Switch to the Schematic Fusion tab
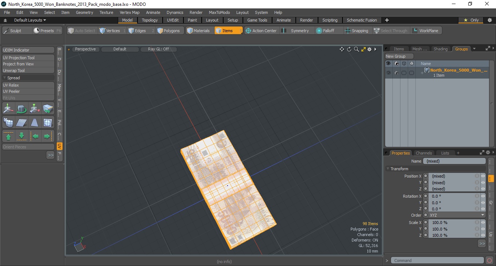This screenshot has height=266, width=496. click(362, 20)
